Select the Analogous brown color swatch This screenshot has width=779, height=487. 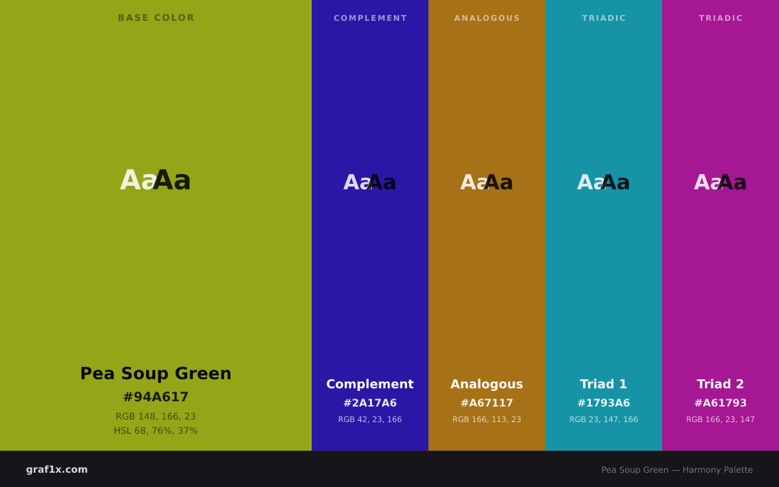tap(487, 225)
